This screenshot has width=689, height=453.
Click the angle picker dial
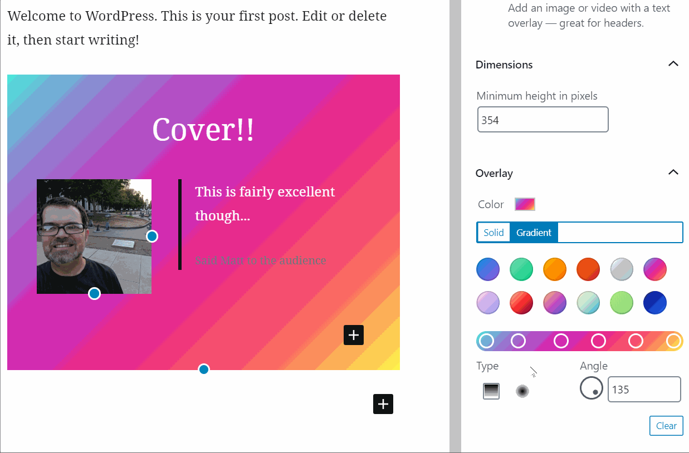592,388
